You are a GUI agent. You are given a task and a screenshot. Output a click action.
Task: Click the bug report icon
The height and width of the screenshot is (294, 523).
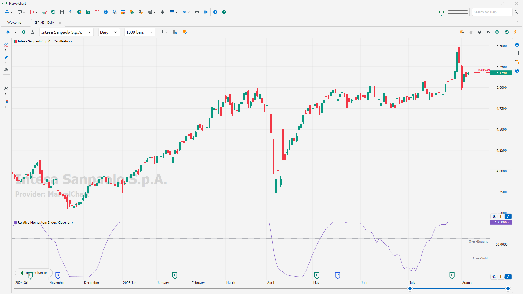pos(163,12)
